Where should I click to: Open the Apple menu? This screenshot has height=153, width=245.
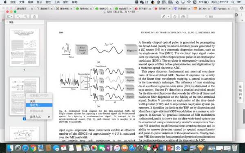click(x=5, y=2)
